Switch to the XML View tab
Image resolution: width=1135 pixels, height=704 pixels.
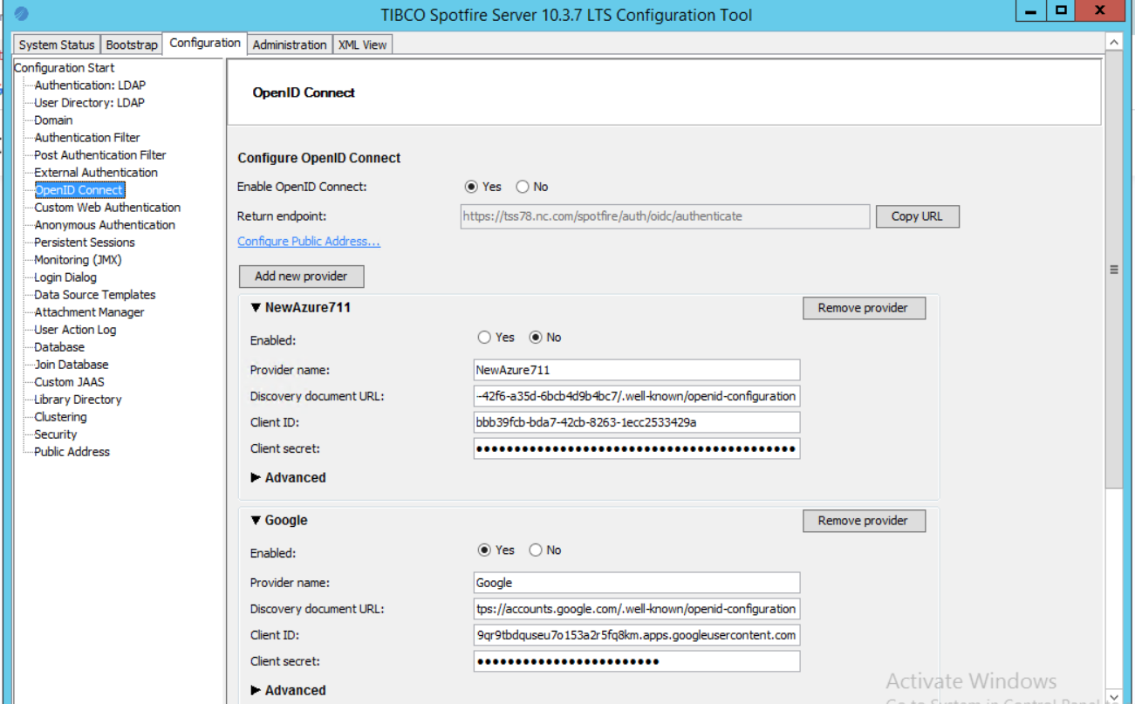[x=362, y=44]
